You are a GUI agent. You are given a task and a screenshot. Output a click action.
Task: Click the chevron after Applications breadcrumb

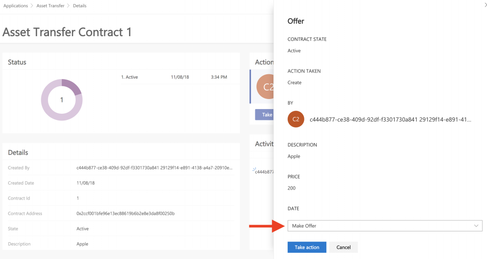click(x=32, y=6)
